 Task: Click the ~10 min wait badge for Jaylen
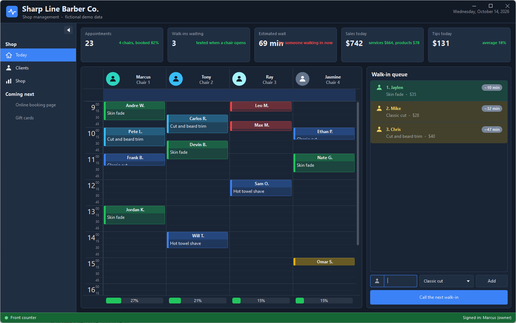point(492,88)
